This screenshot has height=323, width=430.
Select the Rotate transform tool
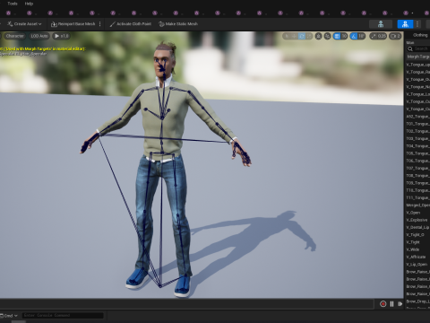coord(302,36)
